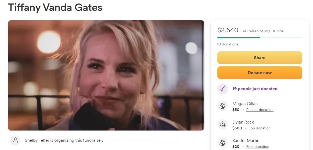Click the donor icon next to Sandra Martin

(222, 143)
